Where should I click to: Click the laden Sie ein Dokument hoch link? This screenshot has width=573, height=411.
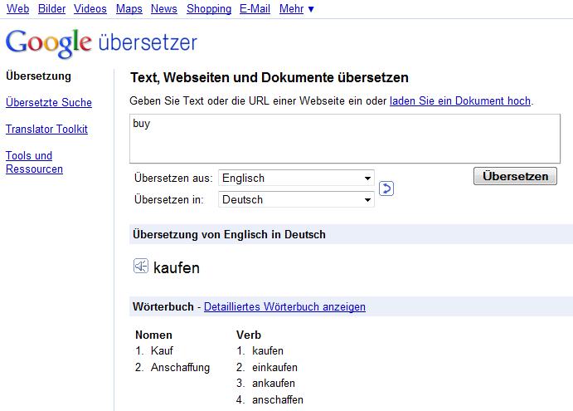point(459,101)
